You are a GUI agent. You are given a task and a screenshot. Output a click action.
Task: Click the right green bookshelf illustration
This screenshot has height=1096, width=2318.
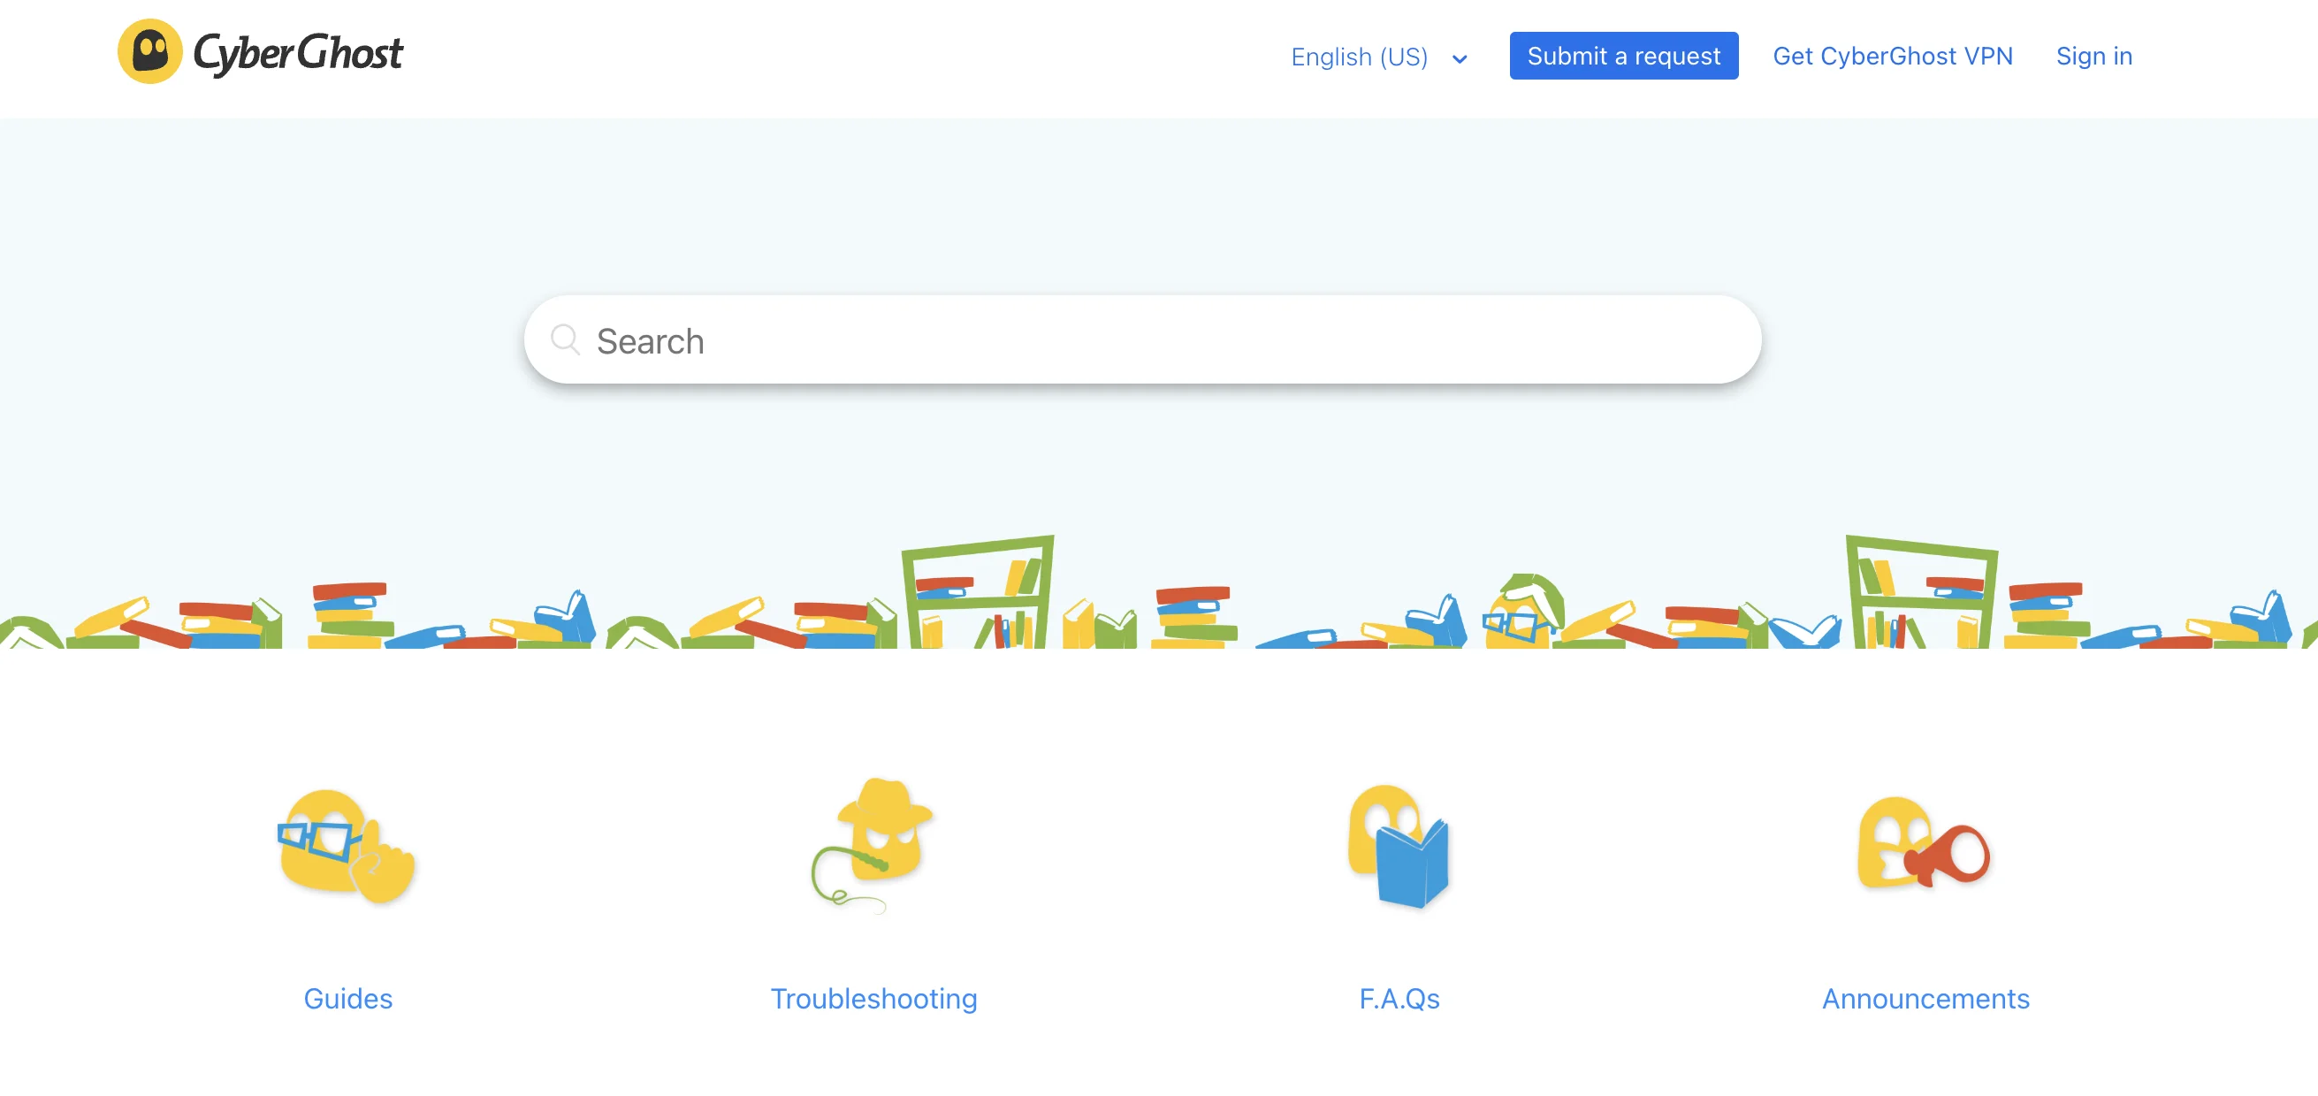pos(1920,592)
